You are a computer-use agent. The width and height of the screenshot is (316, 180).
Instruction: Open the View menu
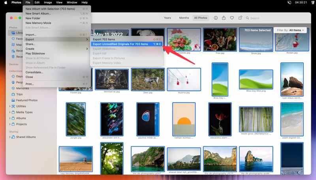[59, 2]
